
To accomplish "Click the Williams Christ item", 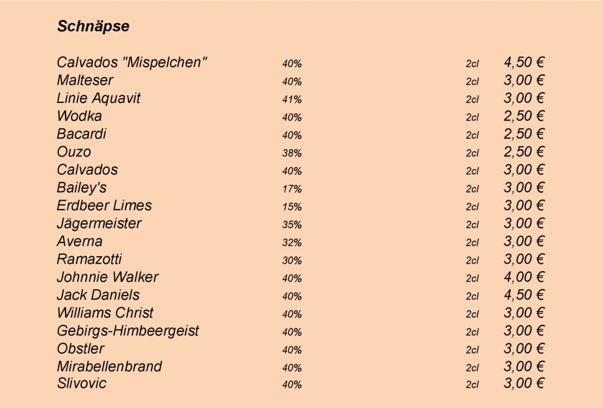I will pyautogui.click(x=105, y=313).
